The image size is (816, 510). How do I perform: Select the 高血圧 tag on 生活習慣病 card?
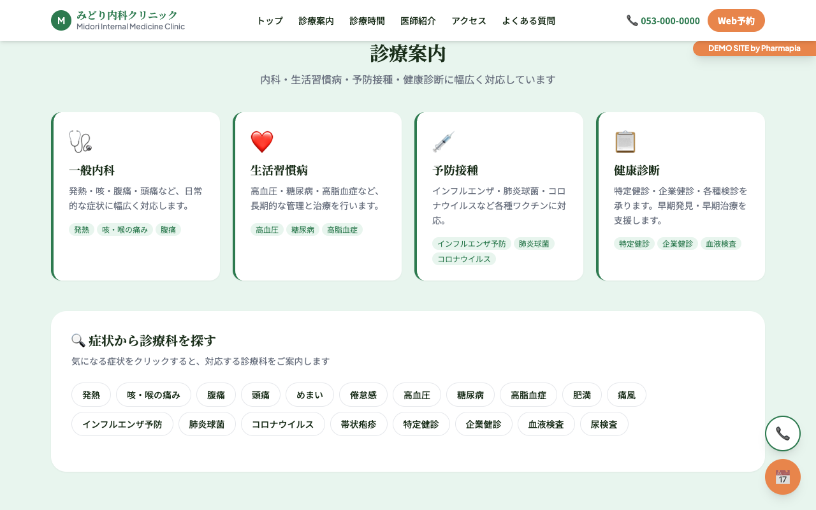267,229
